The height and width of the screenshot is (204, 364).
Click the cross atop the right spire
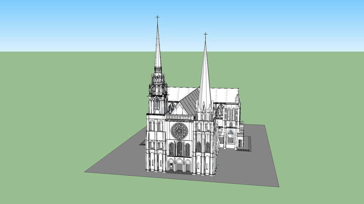(x=205, y=35)
